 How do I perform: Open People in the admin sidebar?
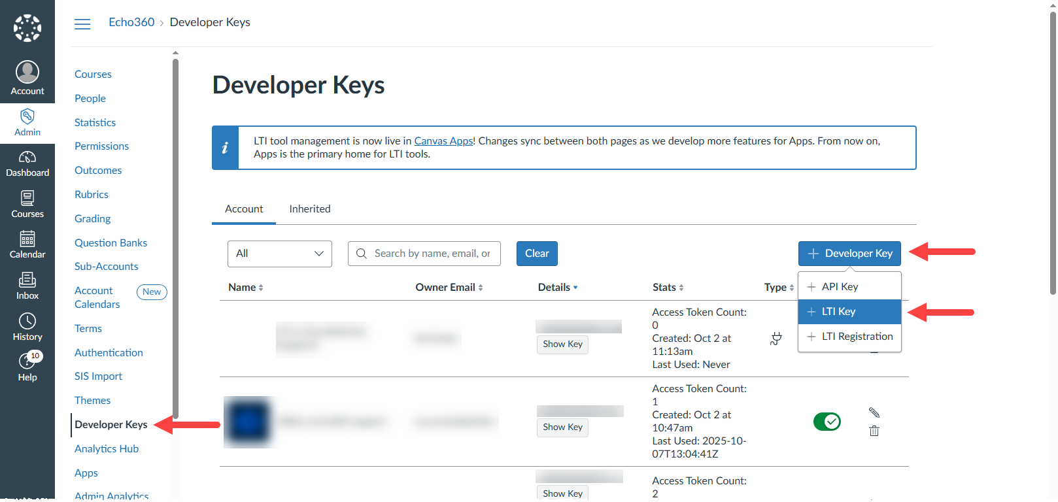[x=90, y=99]
